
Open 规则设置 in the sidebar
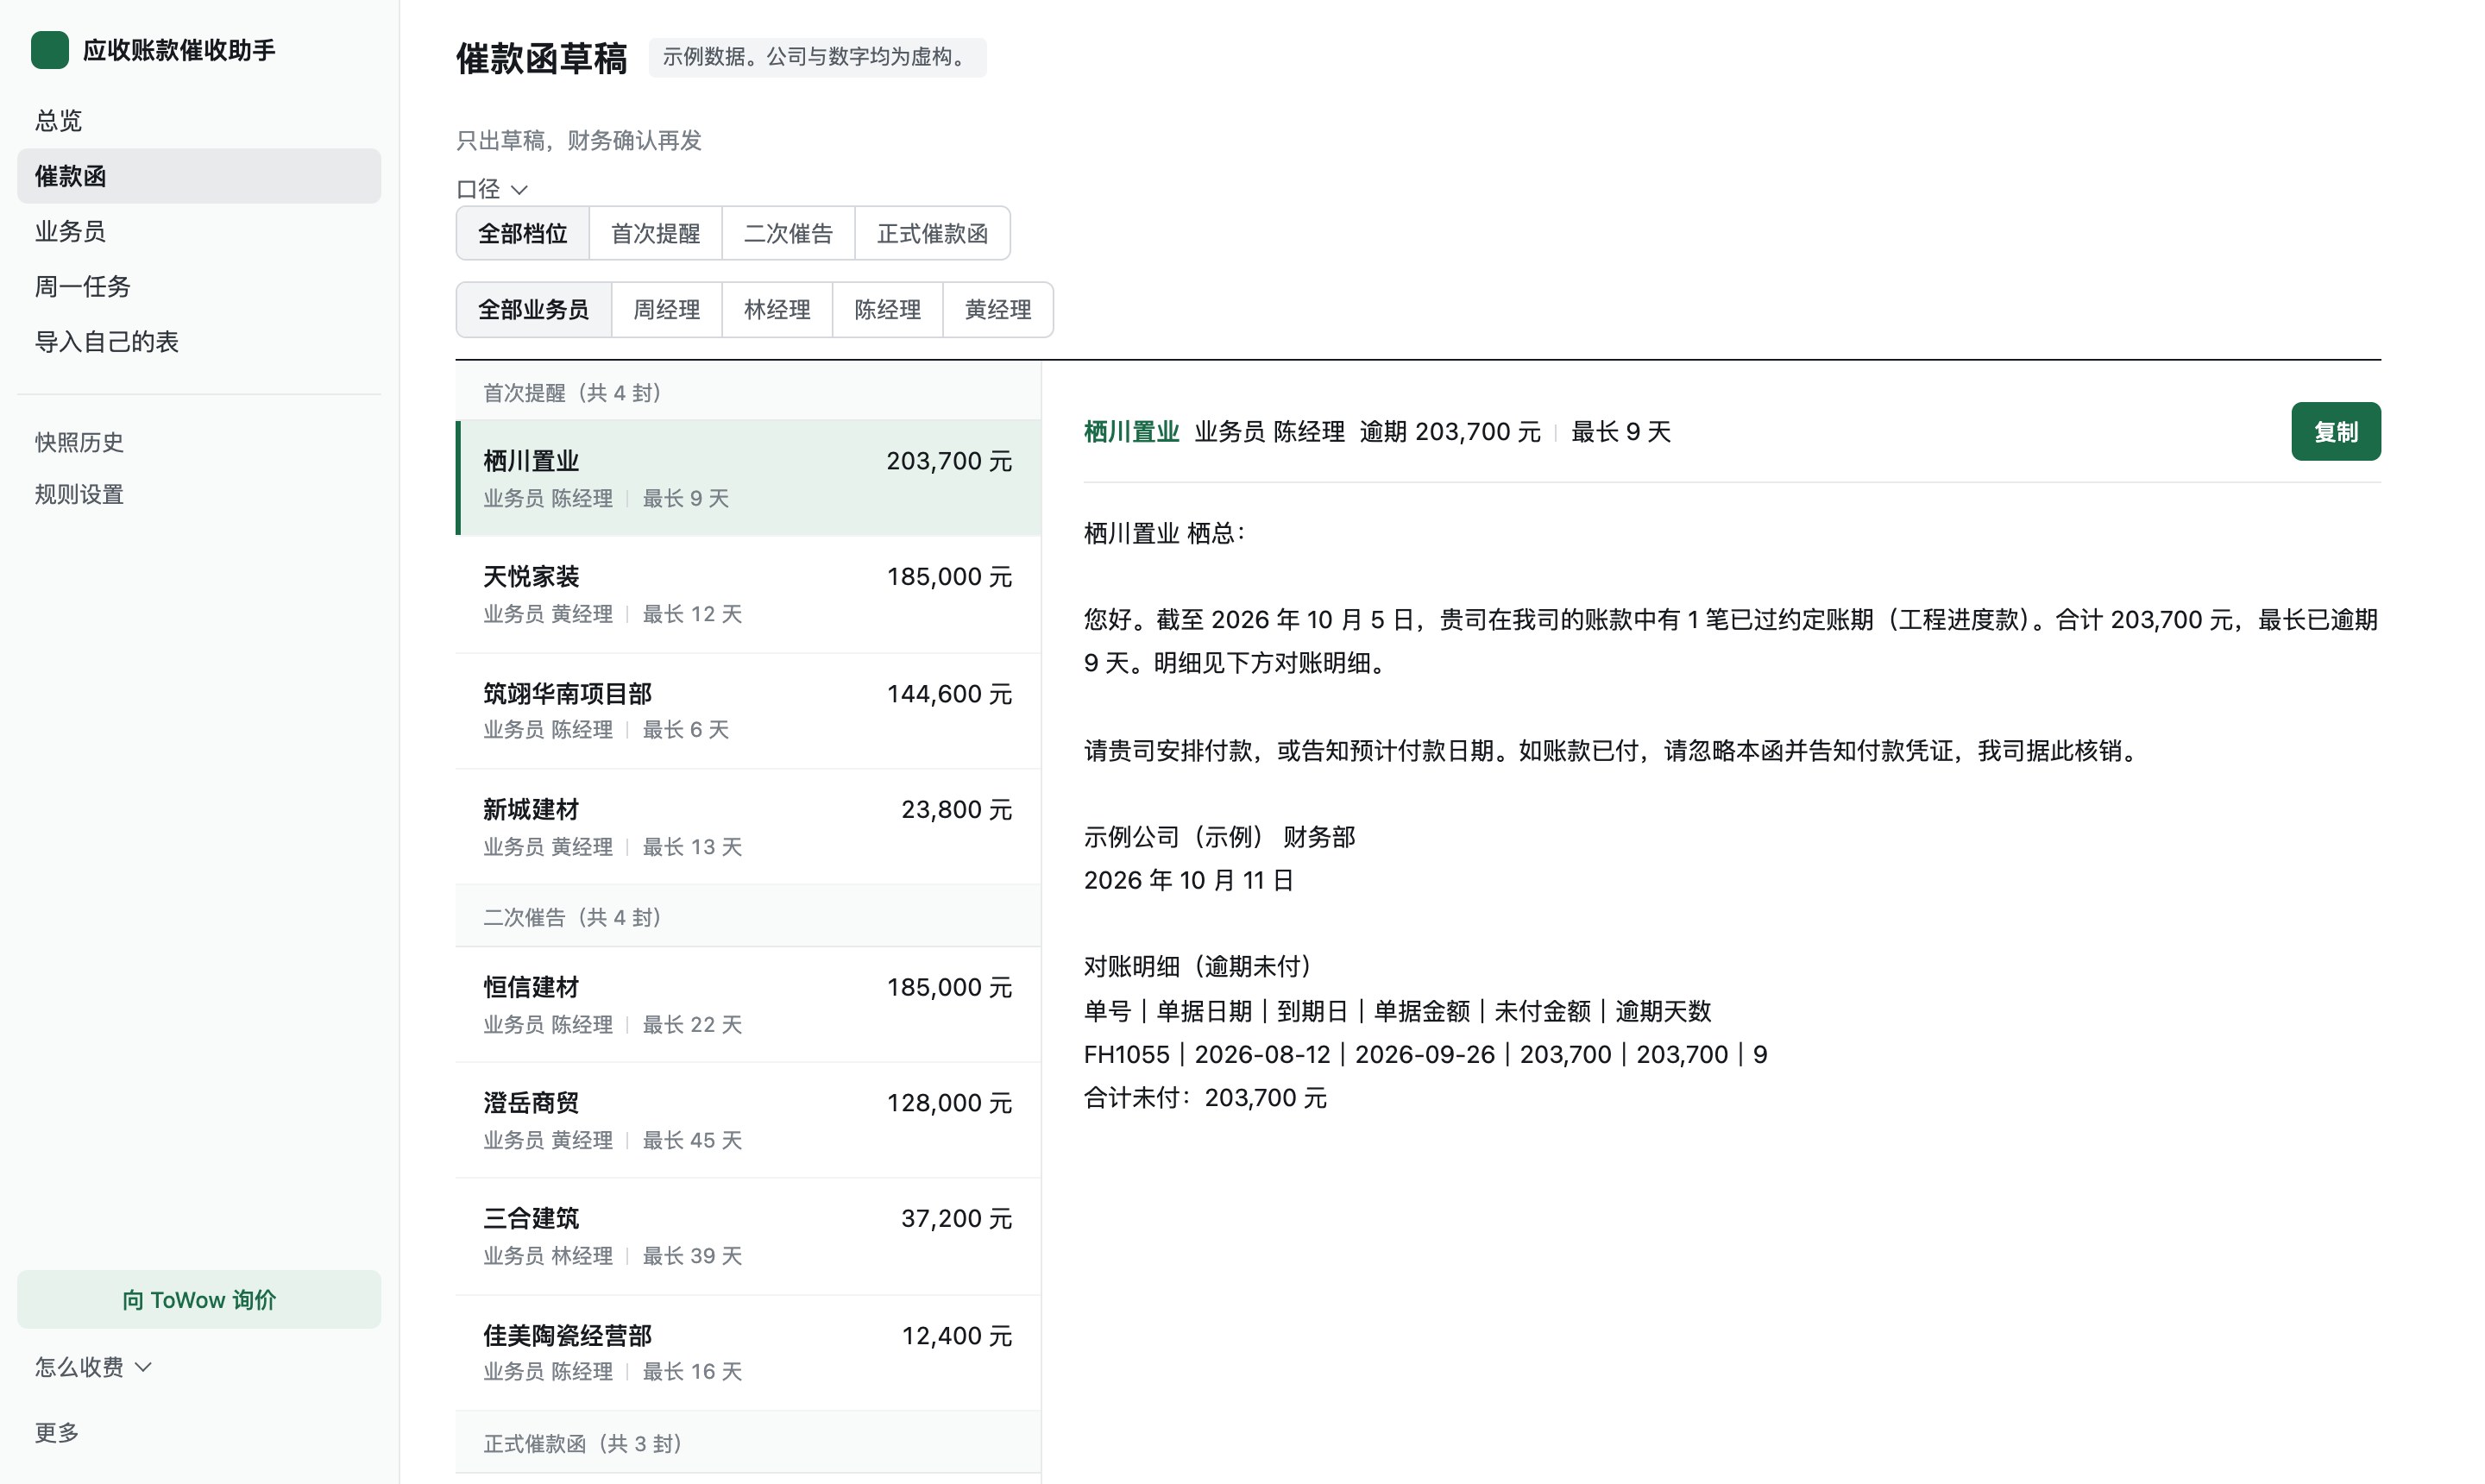pos(199,494)
